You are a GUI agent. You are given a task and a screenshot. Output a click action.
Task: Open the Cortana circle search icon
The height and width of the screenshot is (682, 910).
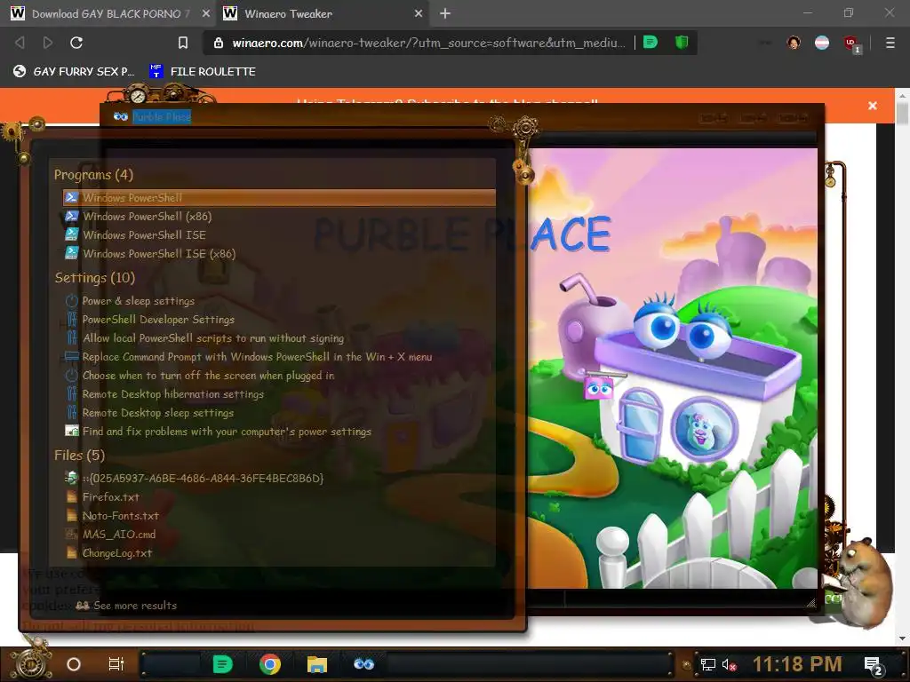pyautogui.click(x=74, y=664)
